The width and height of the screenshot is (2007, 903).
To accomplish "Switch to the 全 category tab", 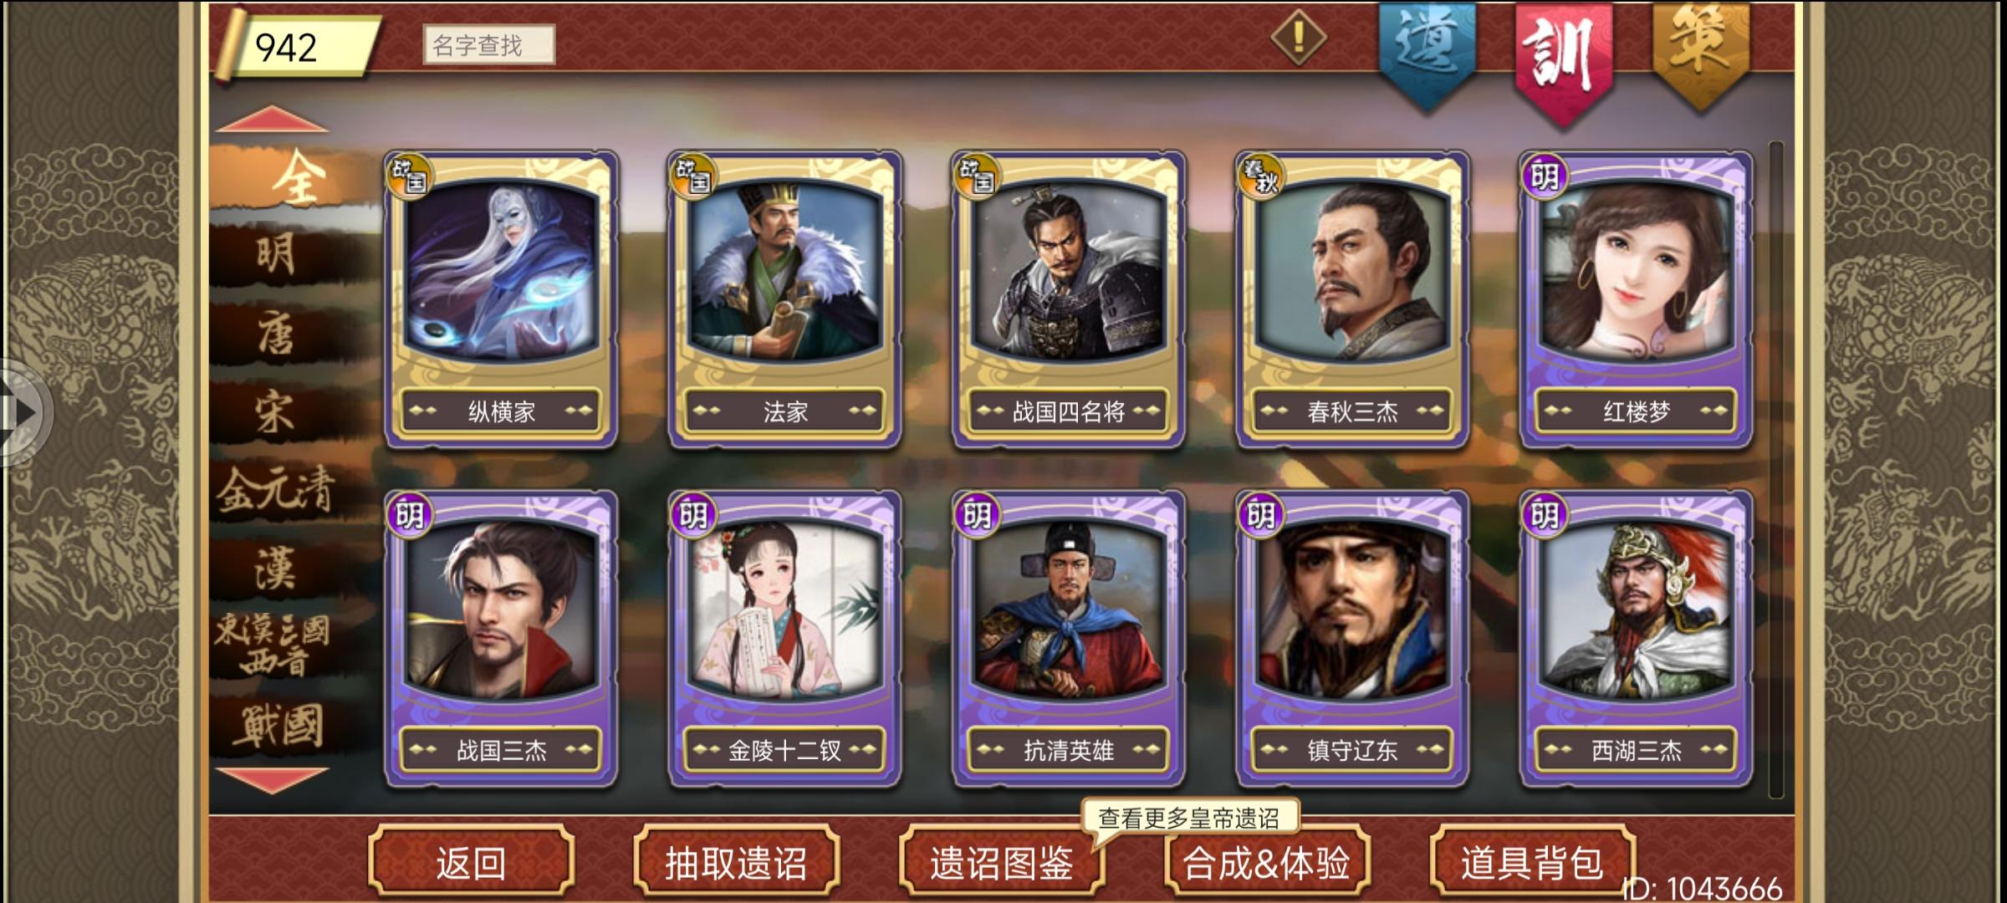I will (x=297, y=178).
